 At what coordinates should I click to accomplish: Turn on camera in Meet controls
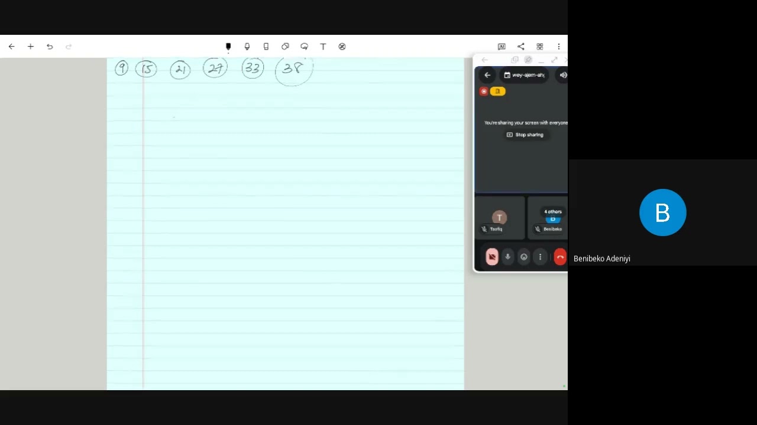[492, 257]
